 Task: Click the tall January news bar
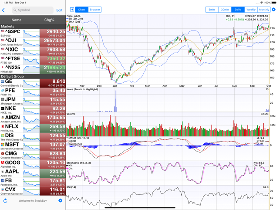[116, 101]
